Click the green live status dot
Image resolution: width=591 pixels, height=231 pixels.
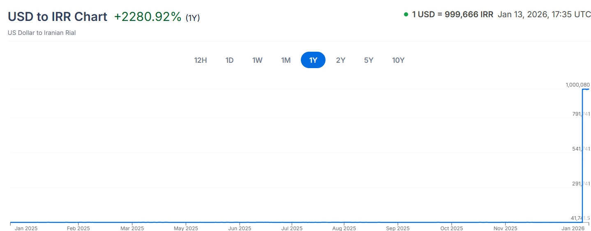(406, 14)
